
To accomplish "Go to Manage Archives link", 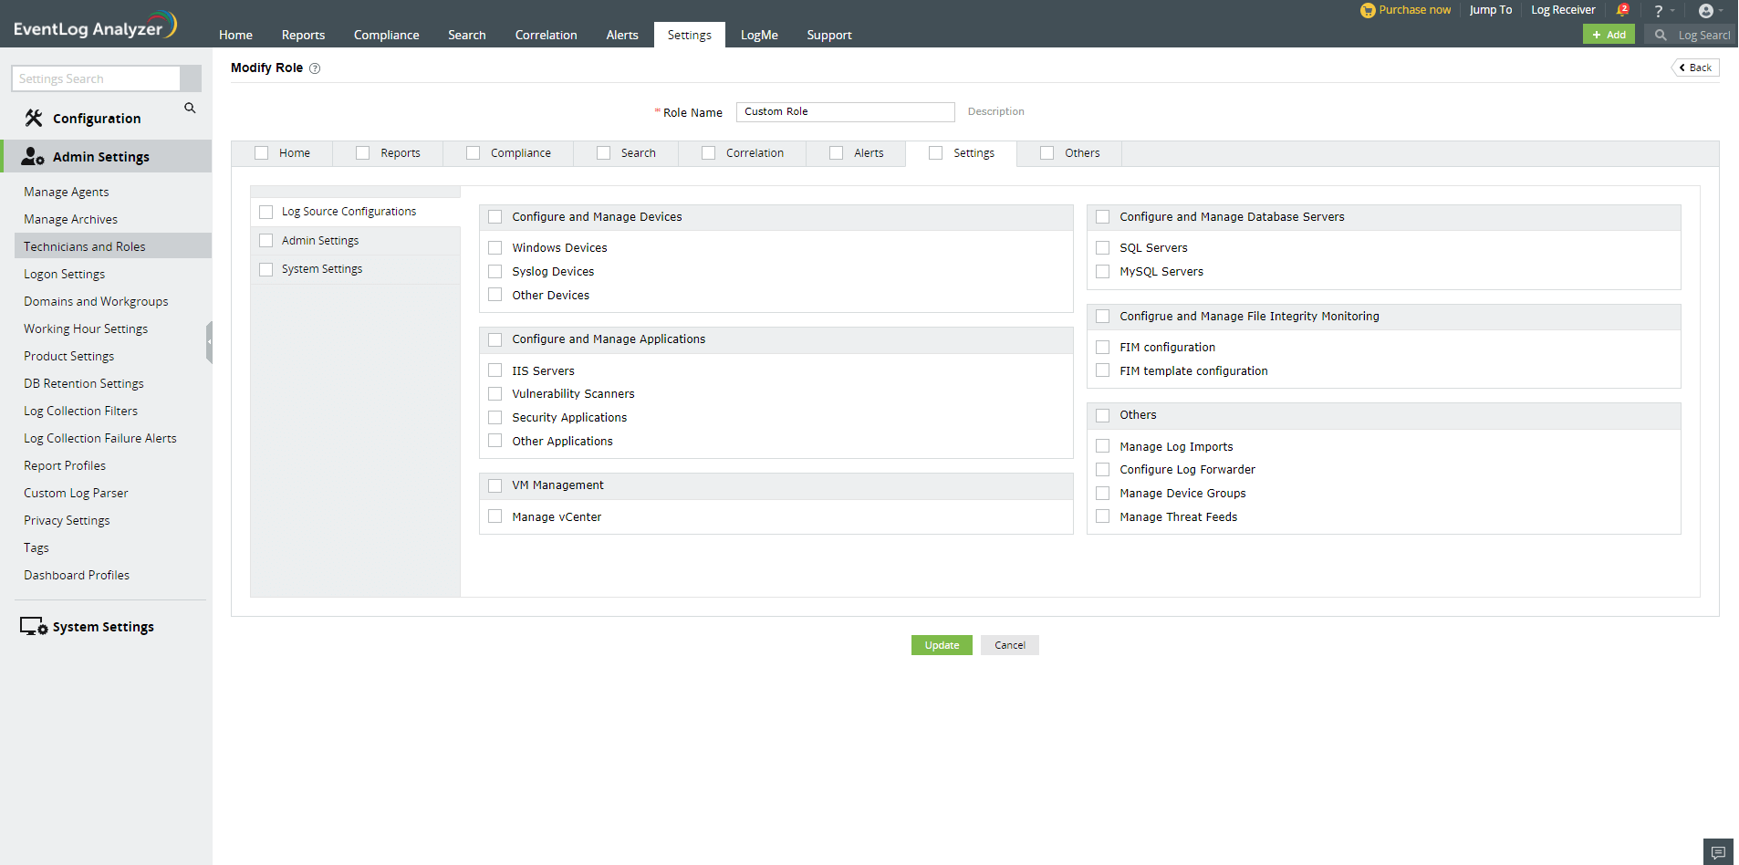I will point(70,219).
